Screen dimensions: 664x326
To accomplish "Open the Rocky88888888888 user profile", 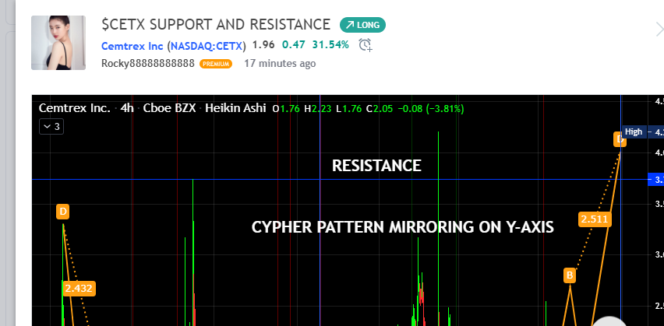I will tap(148, 64).
